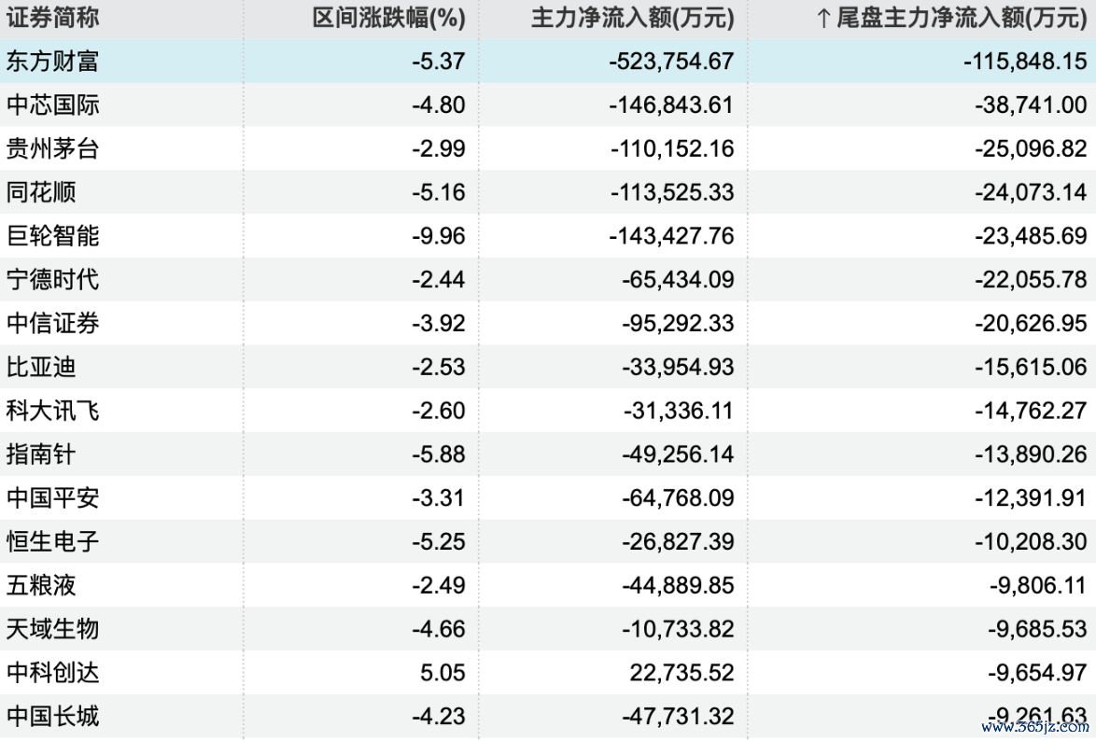Image resolution: width=1096 pixels, height=741 pixels.
Task: Select the highlighted 东方财富 row
Action: point(548,61)
